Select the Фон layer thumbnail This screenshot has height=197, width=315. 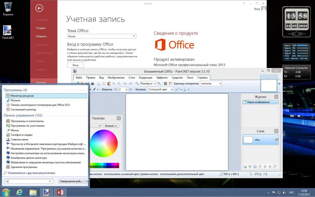248,140
